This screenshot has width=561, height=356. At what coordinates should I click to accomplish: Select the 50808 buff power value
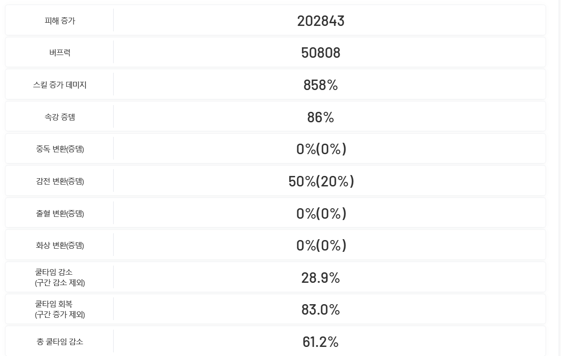click(321, 53)
